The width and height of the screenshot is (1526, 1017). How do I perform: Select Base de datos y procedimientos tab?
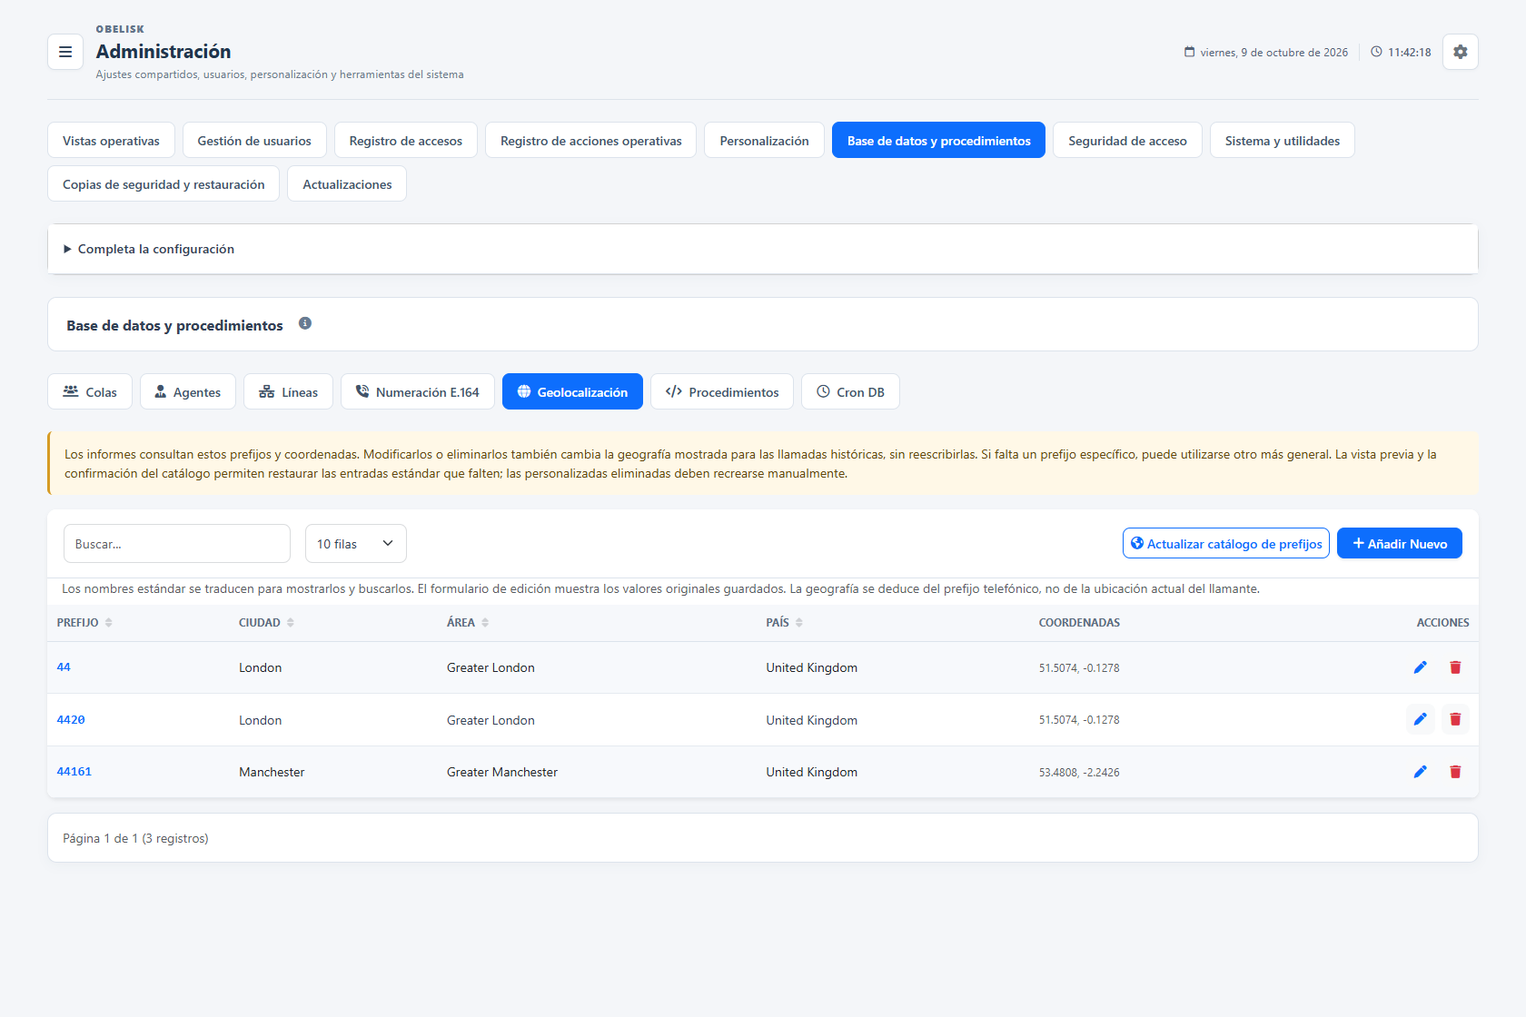(938, 140)
